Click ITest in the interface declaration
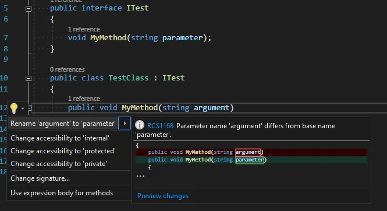This screenshot has height=211, width=387. pyautogui.click(x=137, y=8)
